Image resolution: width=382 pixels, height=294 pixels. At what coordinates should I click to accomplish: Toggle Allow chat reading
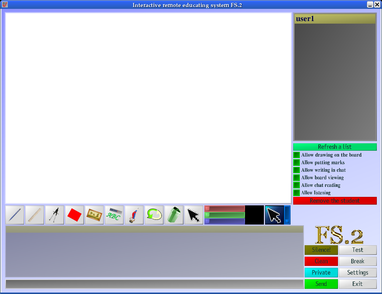[296, 185]
